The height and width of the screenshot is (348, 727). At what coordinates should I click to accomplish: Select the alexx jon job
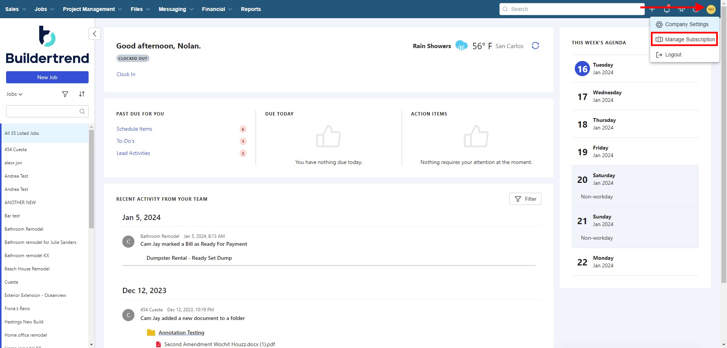pos(45,163)
